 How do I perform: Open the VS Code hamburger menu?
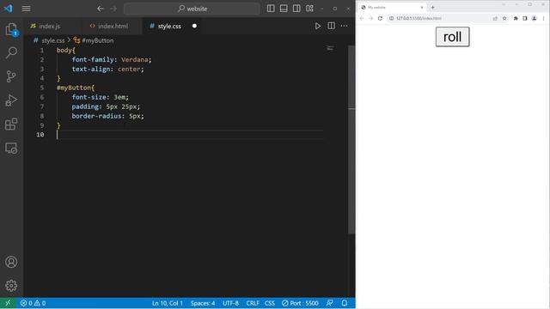[27, 9]
